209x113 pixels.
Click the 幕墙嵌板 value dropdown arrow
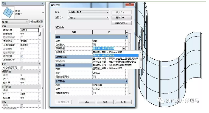pyautogui.click(x=124, y=49)
